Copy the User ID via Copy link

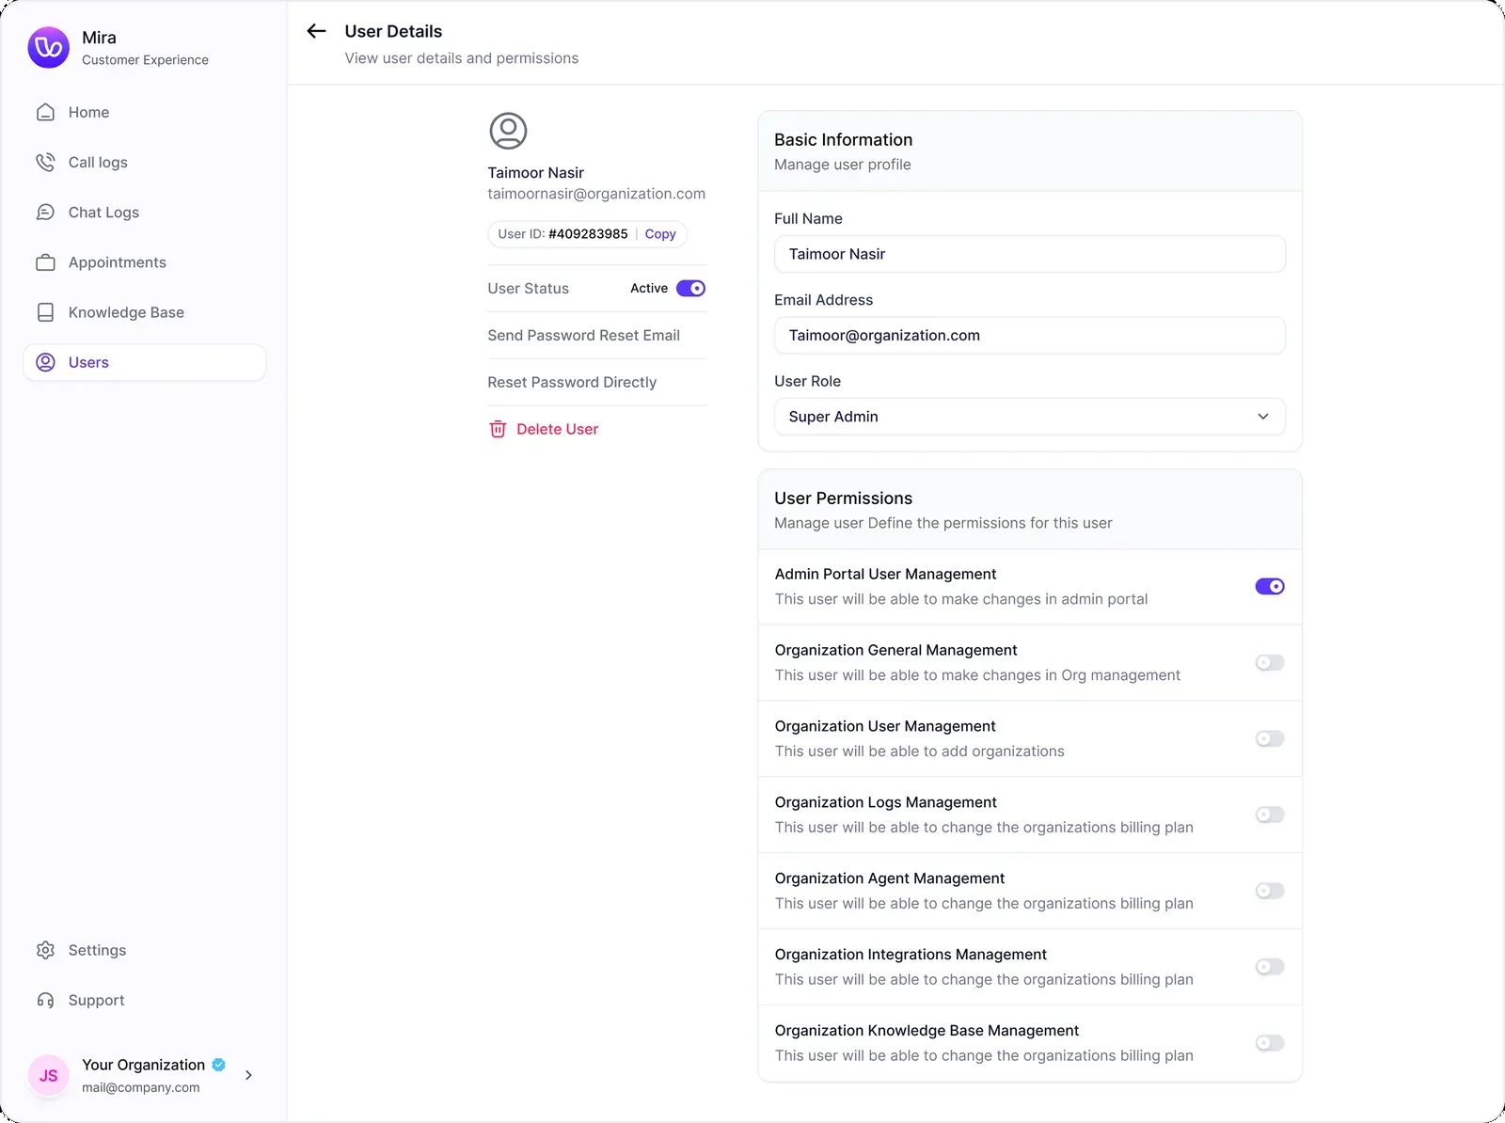(x=660, y=234)
